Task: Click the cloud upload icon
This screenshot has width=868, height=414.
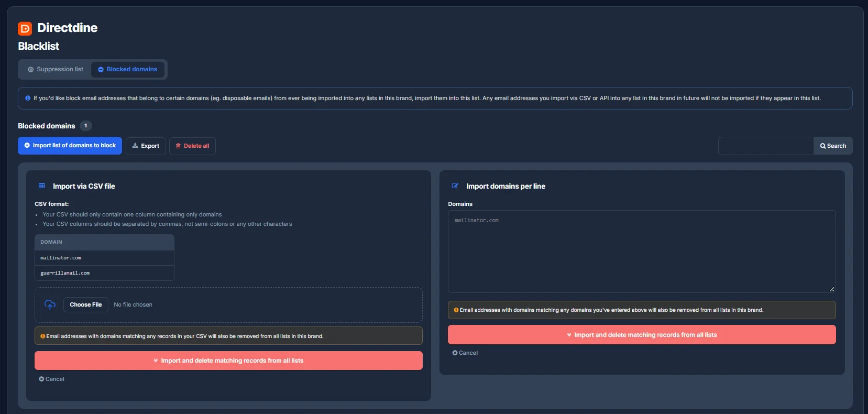Action: [x=50, y=304]
